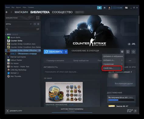Click the activity post text field
This screenshot has height=119, width=144.
point(72,72)
